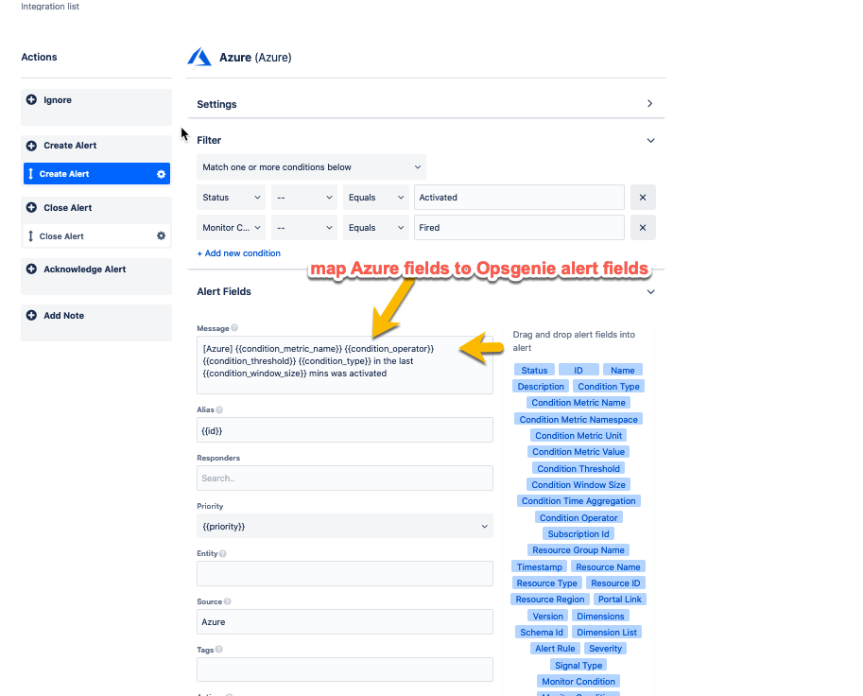
Task: Click the Fired value field
Action: coord(519,227)
